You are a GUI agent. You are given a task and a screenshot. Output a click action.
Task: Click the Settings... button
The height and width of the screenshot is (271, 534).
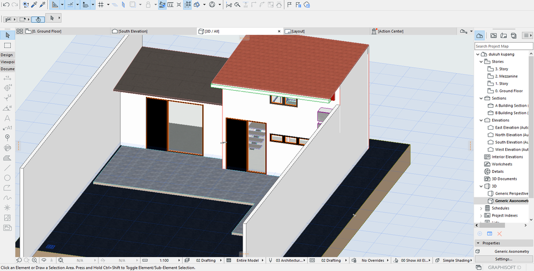504,259
